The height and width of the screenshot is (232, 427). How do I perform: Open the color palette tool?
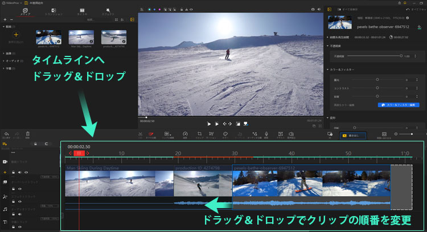point(225,135)
